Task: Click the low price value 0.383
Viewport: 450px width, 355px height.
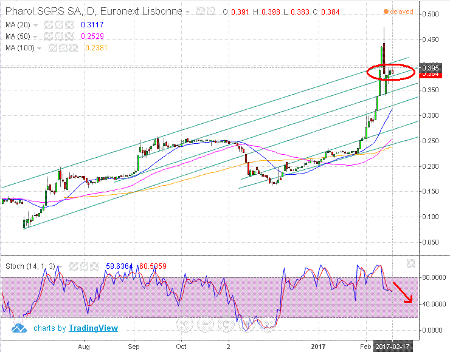Action: click(x=300, y=12)
